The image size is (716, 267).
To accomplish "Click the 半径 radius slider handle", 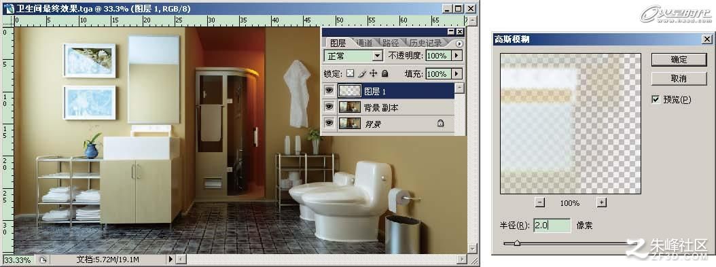I will coord(517,243).
